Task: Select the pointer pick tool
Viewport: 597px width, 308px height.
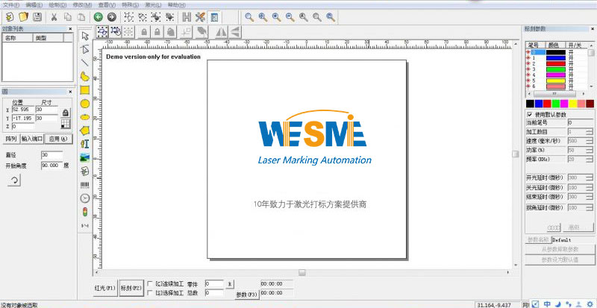Action: tap(85, 35)
